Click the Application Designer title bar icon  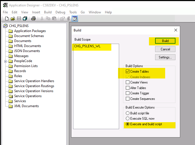click(x=5, y=5)
